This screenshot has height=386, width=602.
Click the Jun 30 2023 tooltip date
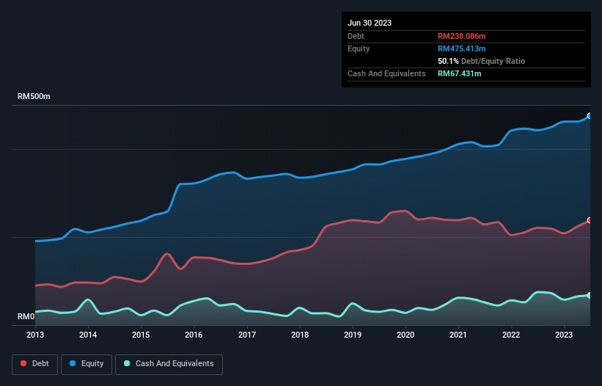coord(370,23)
